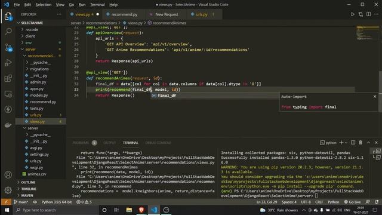This screenshot has height=215, width=382.
Task: Collapse the recommendations folder
Action: pyautogui.click(x=41, y=56)
